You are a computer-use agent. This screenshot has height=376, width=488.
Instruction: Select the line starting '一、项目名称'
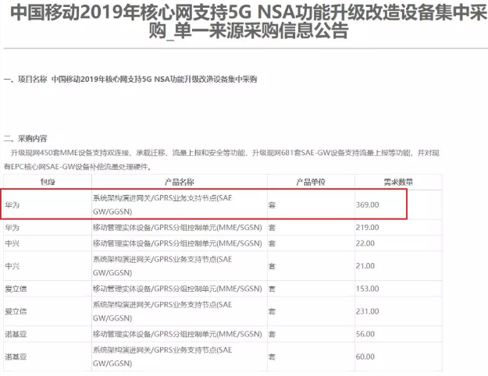pos(130,80)
